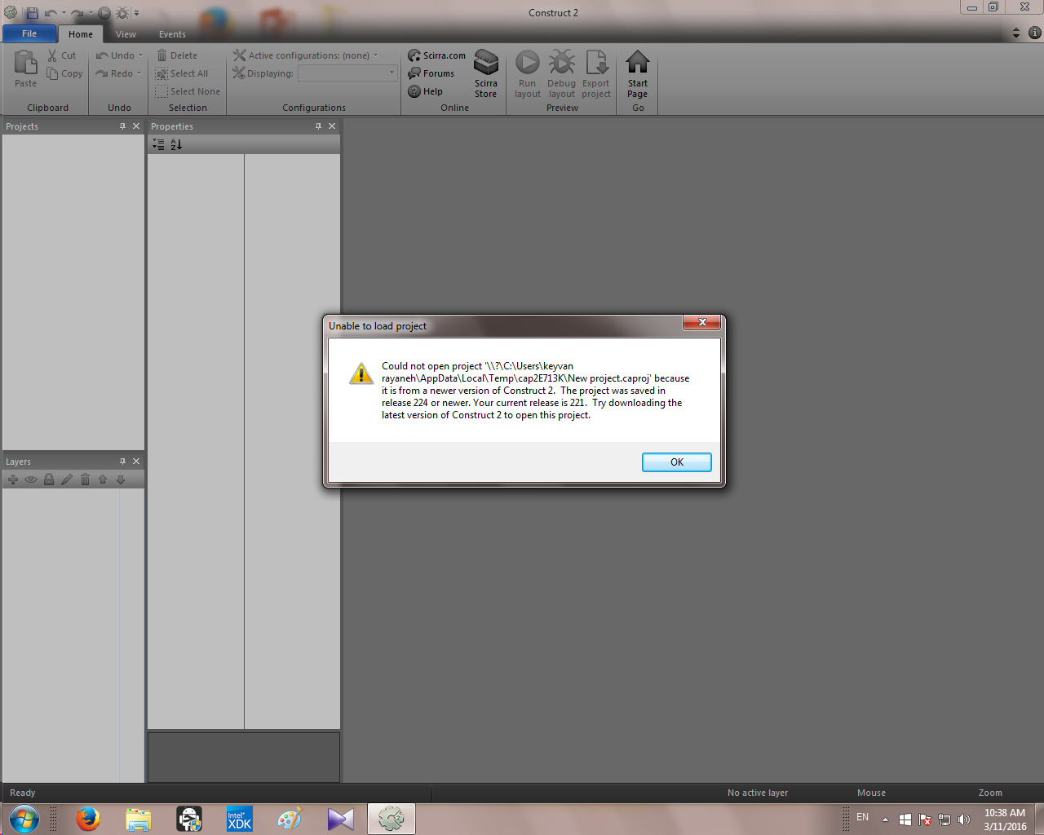Image resolution: width=1044 pixels, height=835 pixels.
Task: Close the Layers panel
Action: point(136,462)
